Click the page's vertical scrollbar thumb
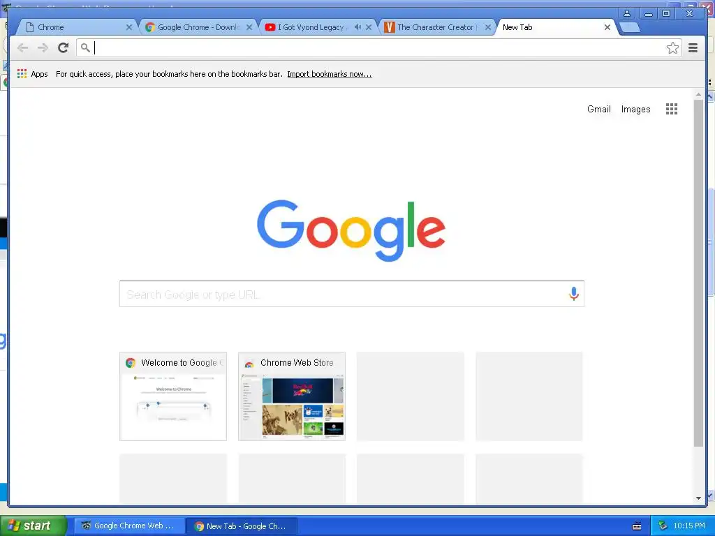 point(698,273)
